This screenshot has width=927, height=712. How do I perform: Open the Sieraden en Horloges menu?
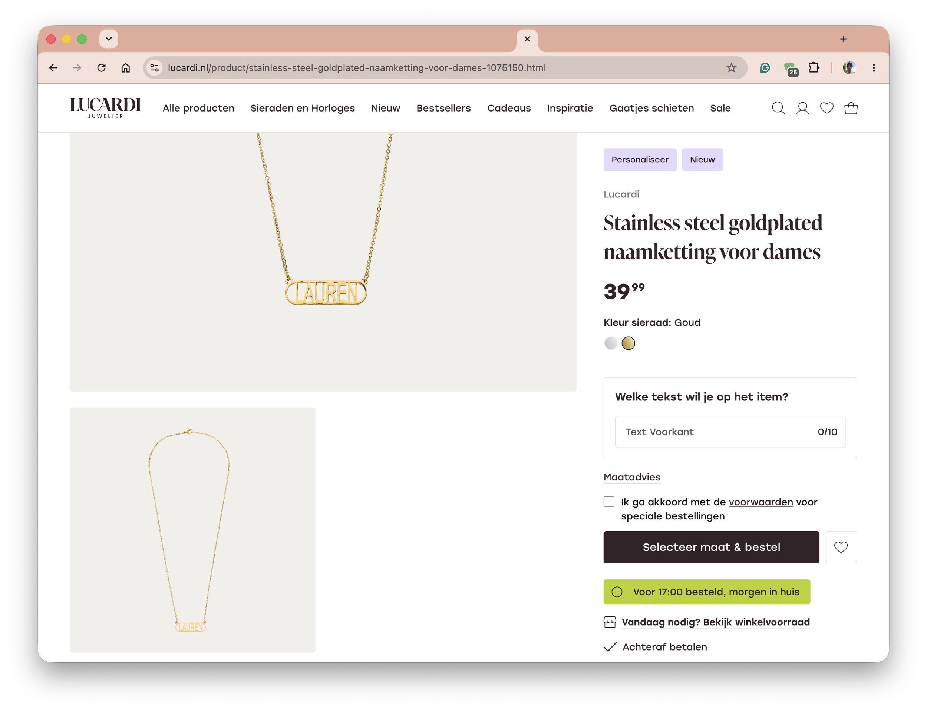[303, 108]
